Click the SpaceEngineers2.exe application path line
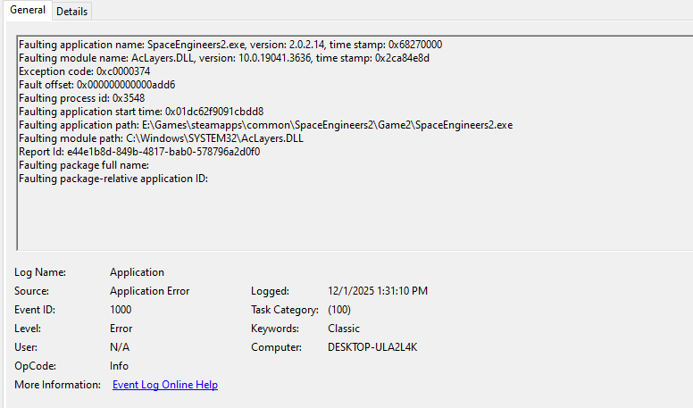The width and height of the screenshot is (693, 408). 265,125
